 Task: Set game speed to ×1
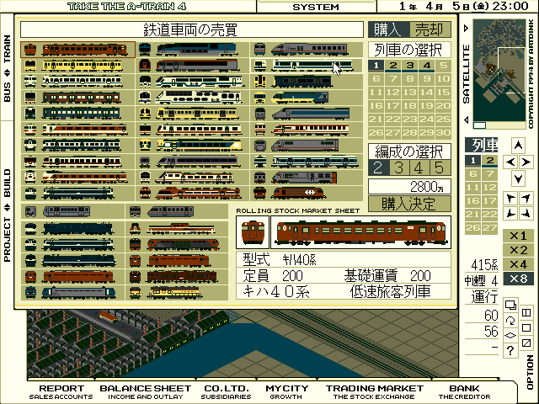[x=518, y=236]
